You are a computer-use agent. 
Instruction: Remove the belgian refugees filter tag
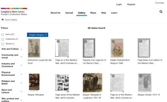click(x=46, y=35)
